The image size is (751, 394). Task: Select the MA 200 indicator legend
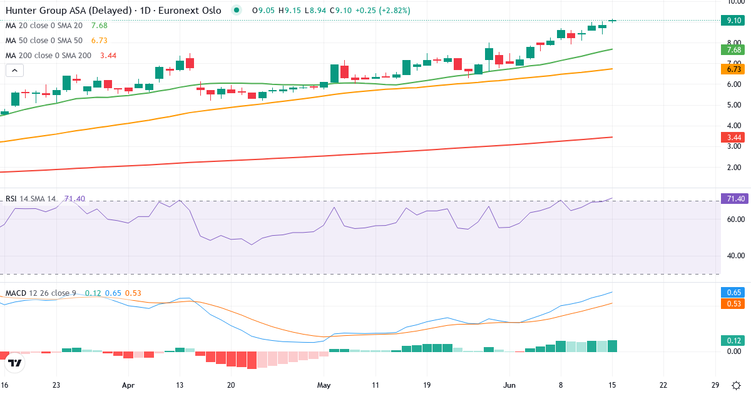[x=48, y=56]
